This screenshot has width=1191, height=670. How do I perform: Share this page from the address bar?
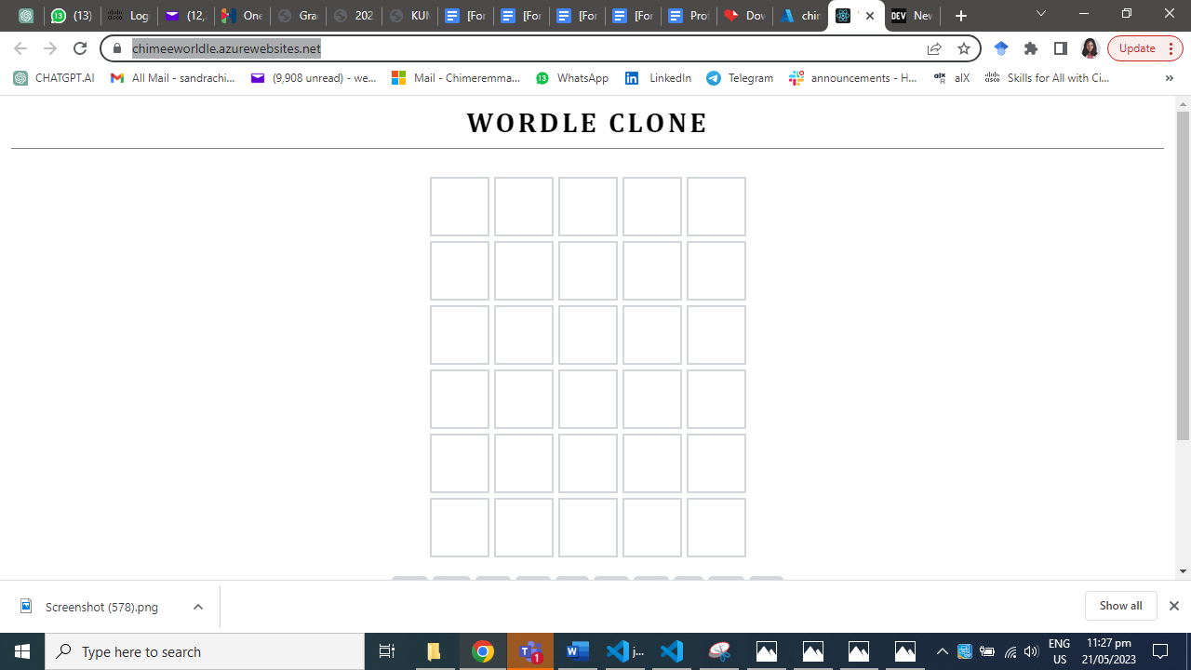(x=934, y=48)
